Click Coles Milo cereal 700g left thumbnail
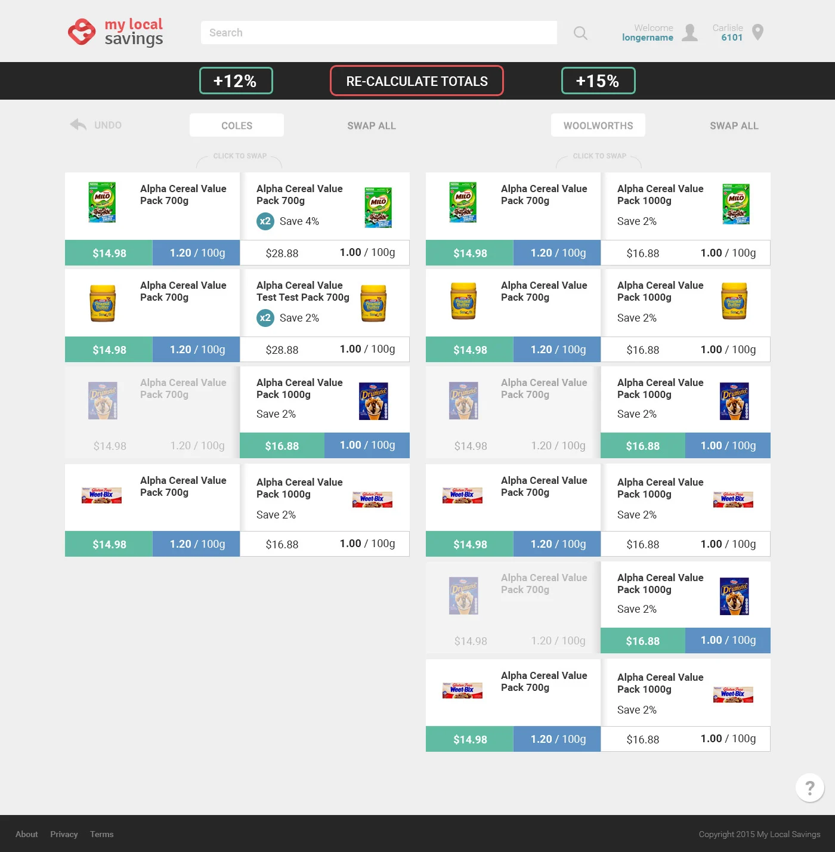835x852 pixels. click(x=102, y=202)
